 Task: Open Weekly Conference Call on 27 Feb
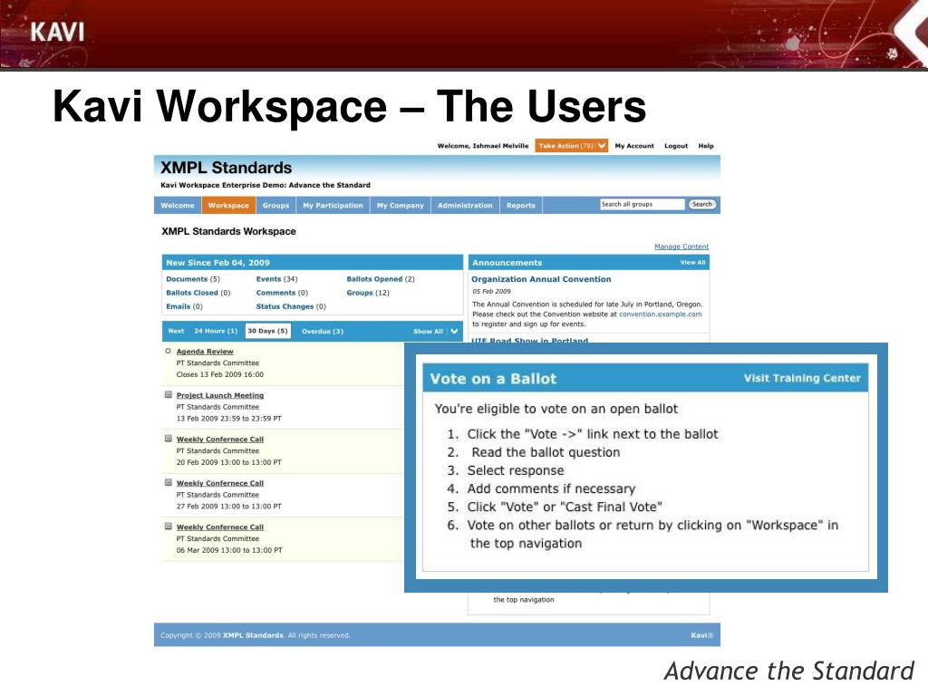(x=220, y=482)
